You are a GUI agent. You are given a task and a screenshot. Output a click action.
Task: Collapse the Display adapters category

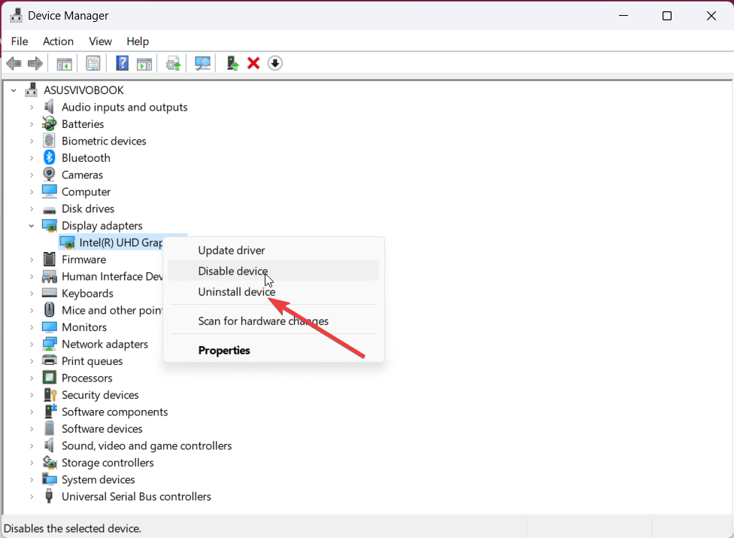pos(32,226)
